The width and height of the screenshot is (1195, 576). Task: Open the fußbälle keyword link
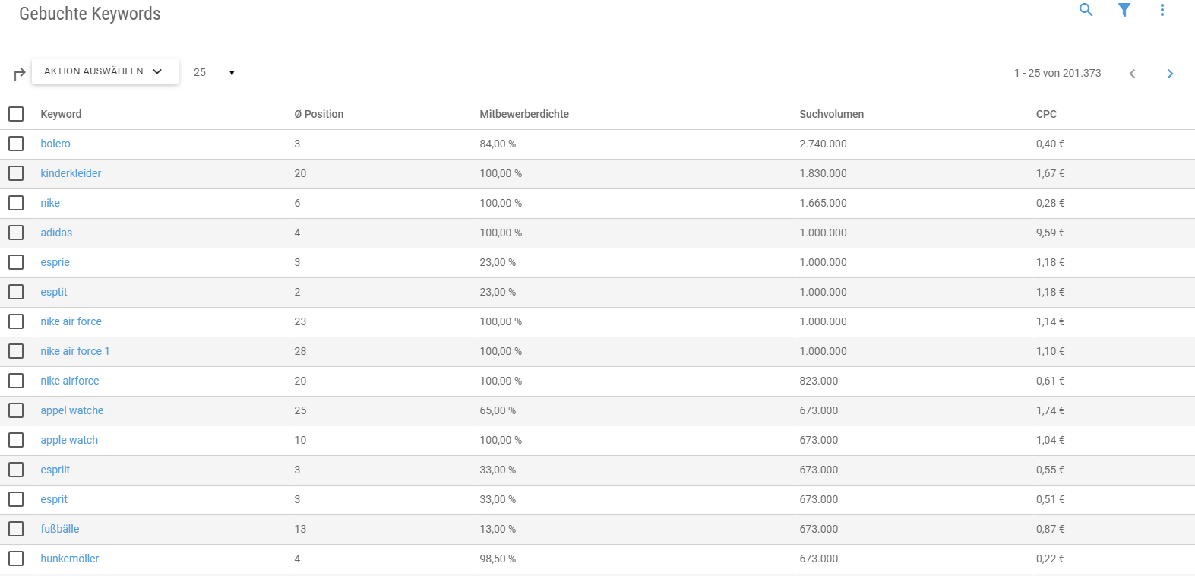click(60, 529)
